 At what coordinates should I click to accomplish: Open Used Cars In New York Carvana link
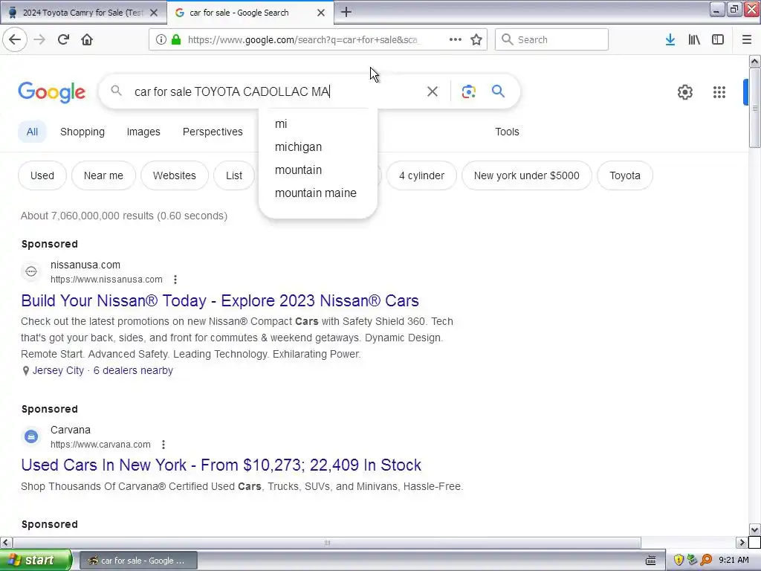[221, 465]
